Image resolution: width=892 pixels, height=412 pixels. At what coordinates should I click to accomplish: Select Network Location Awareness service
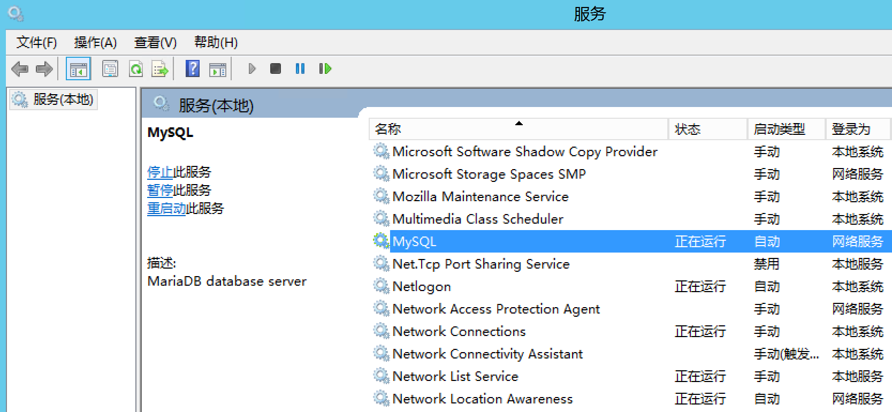coord(483,399)
